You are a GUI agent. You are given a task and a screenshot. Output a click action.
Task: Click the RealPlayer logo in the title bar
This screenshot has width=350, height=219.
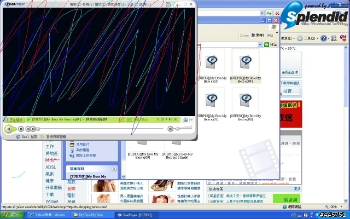(15, 4)
